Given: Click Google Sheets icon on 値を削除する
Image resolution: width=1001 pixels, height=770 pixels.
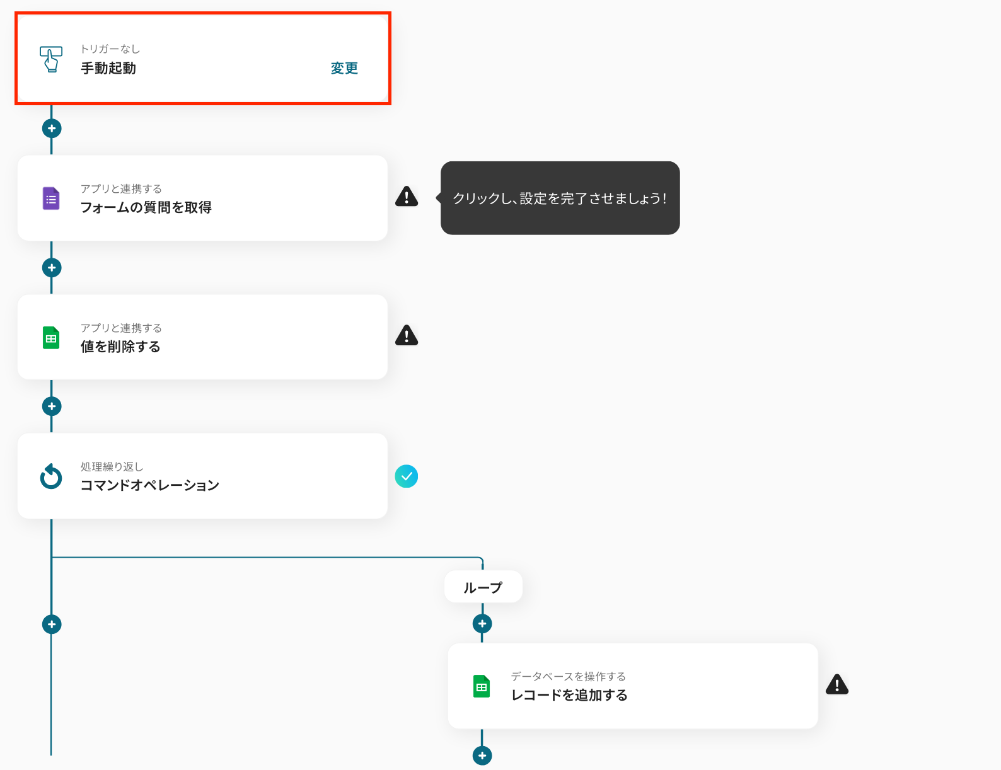Looking at the screenshot, I should point(51,338).
